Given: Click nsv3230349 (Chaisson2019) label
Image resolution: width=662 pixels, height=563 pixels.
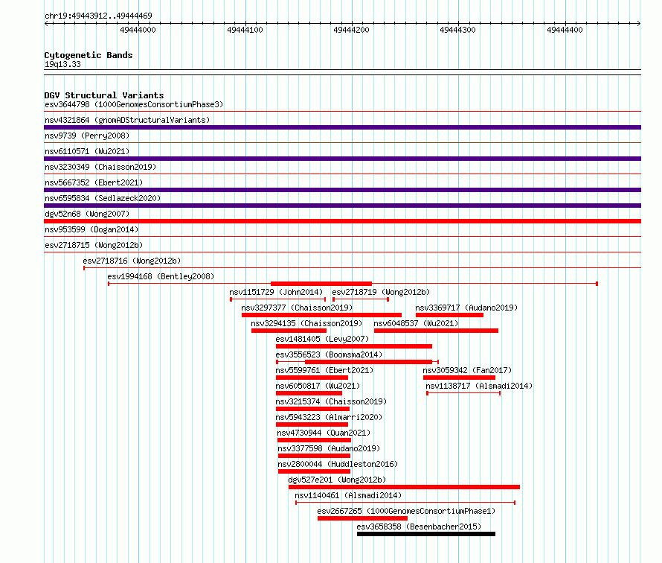Looking at the screenshot, I should [x=100, y=167].
